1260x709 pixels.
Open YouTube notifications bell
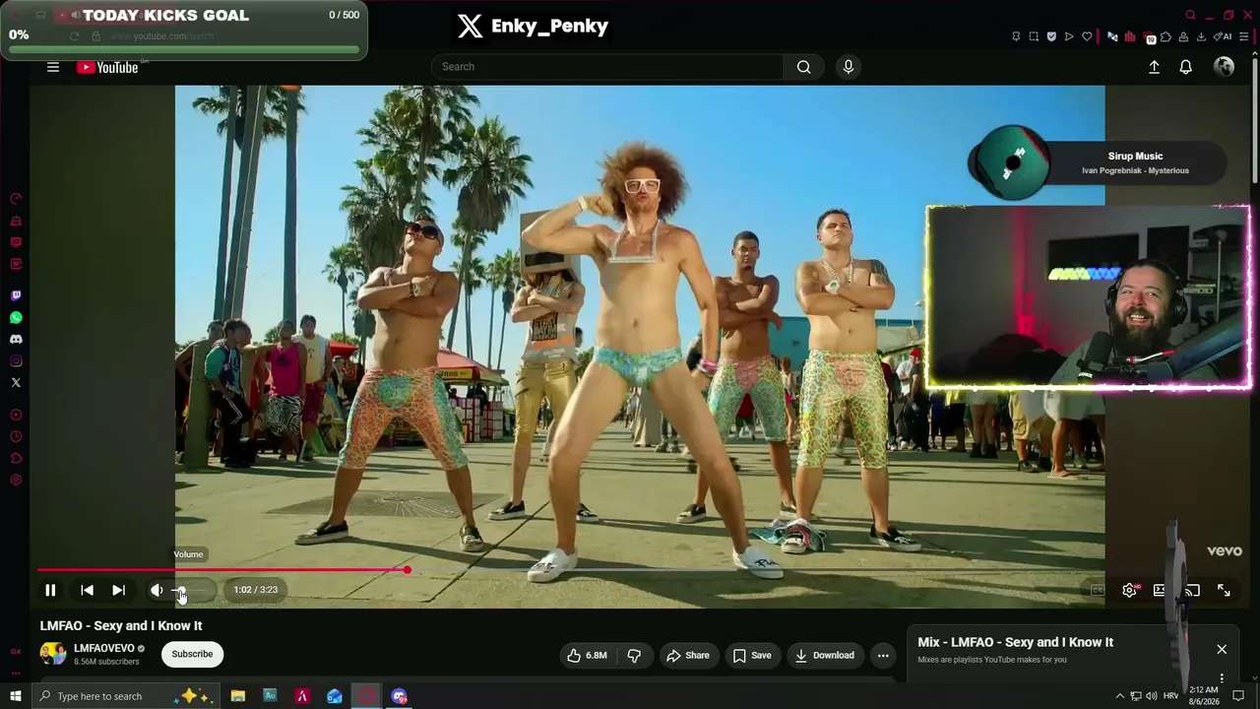coord(1186,67)
